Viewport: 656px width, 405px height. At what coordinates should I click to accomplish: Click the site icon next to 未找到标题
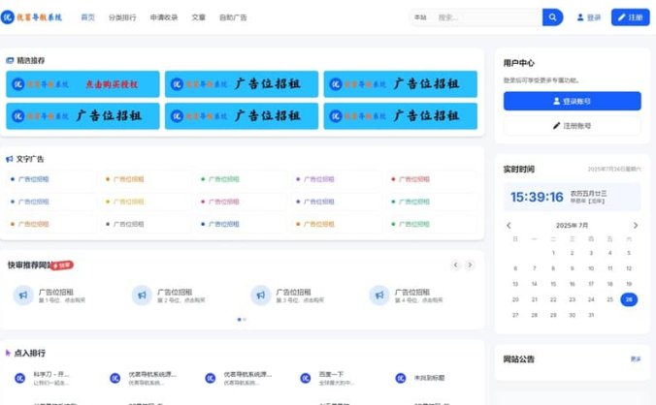(401, 378)
